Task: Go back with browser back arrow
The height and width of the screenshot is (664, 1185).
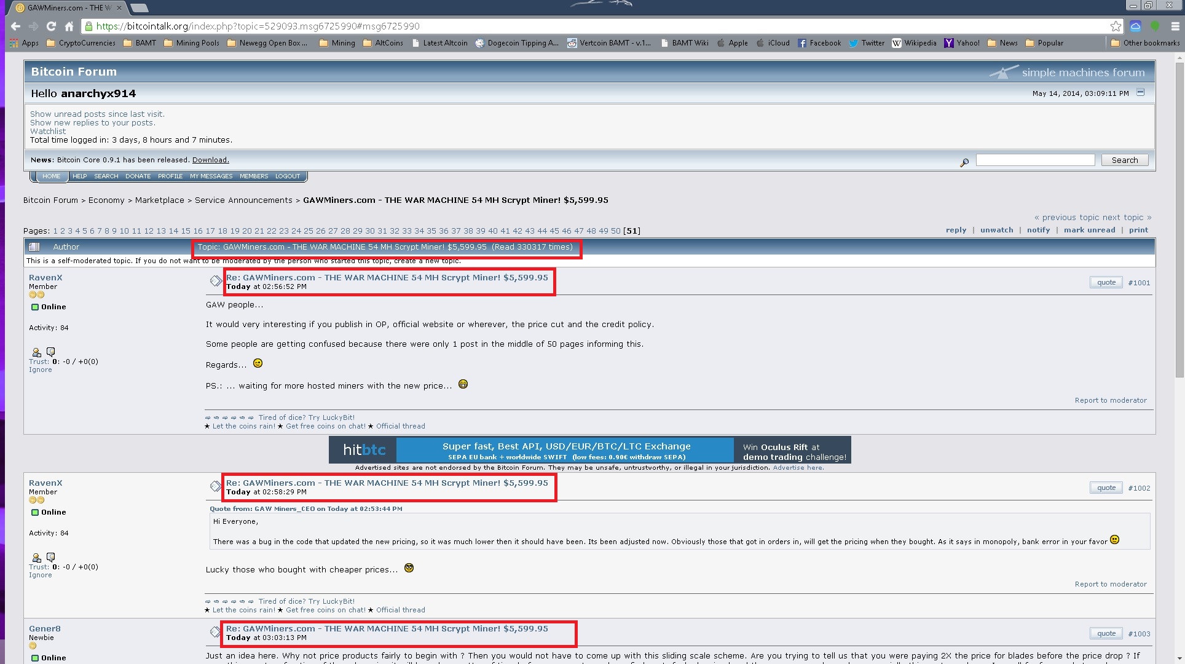Action: tap(16, 26)
